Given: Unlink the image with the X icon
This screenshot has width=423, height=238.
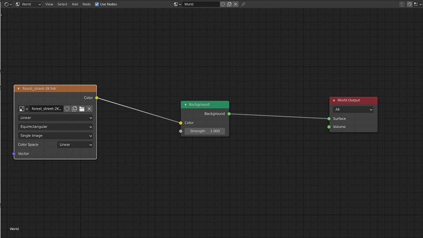Looking at the screenshot, I should 89,108.
